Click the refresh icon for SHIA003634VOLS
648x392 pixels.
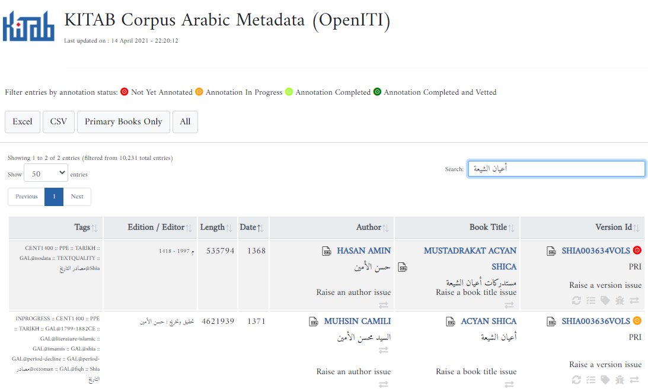coord(576,300)
